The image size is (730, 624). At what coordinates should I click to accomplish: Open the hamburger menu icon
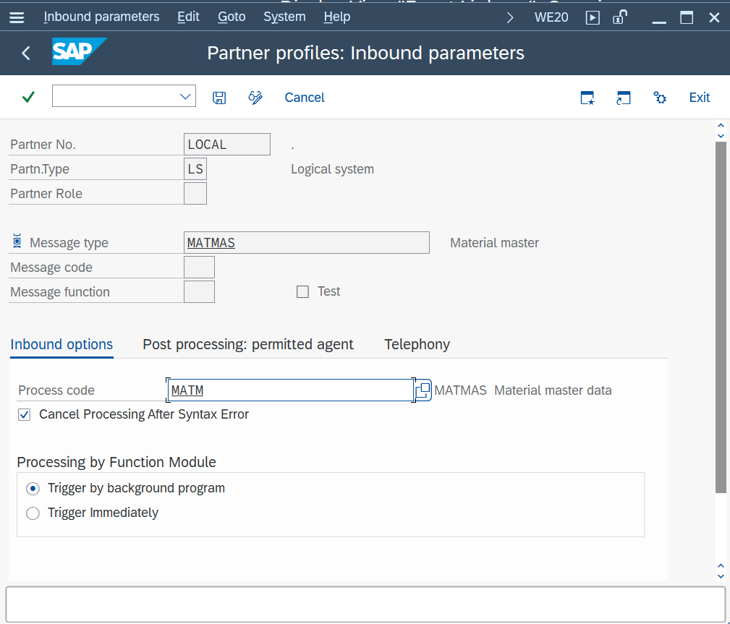click(x=16, y=17)
